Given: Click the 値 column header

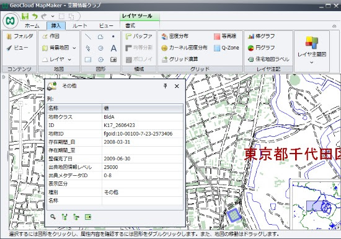Looking at the screenshot, I should tap(143, 108).
